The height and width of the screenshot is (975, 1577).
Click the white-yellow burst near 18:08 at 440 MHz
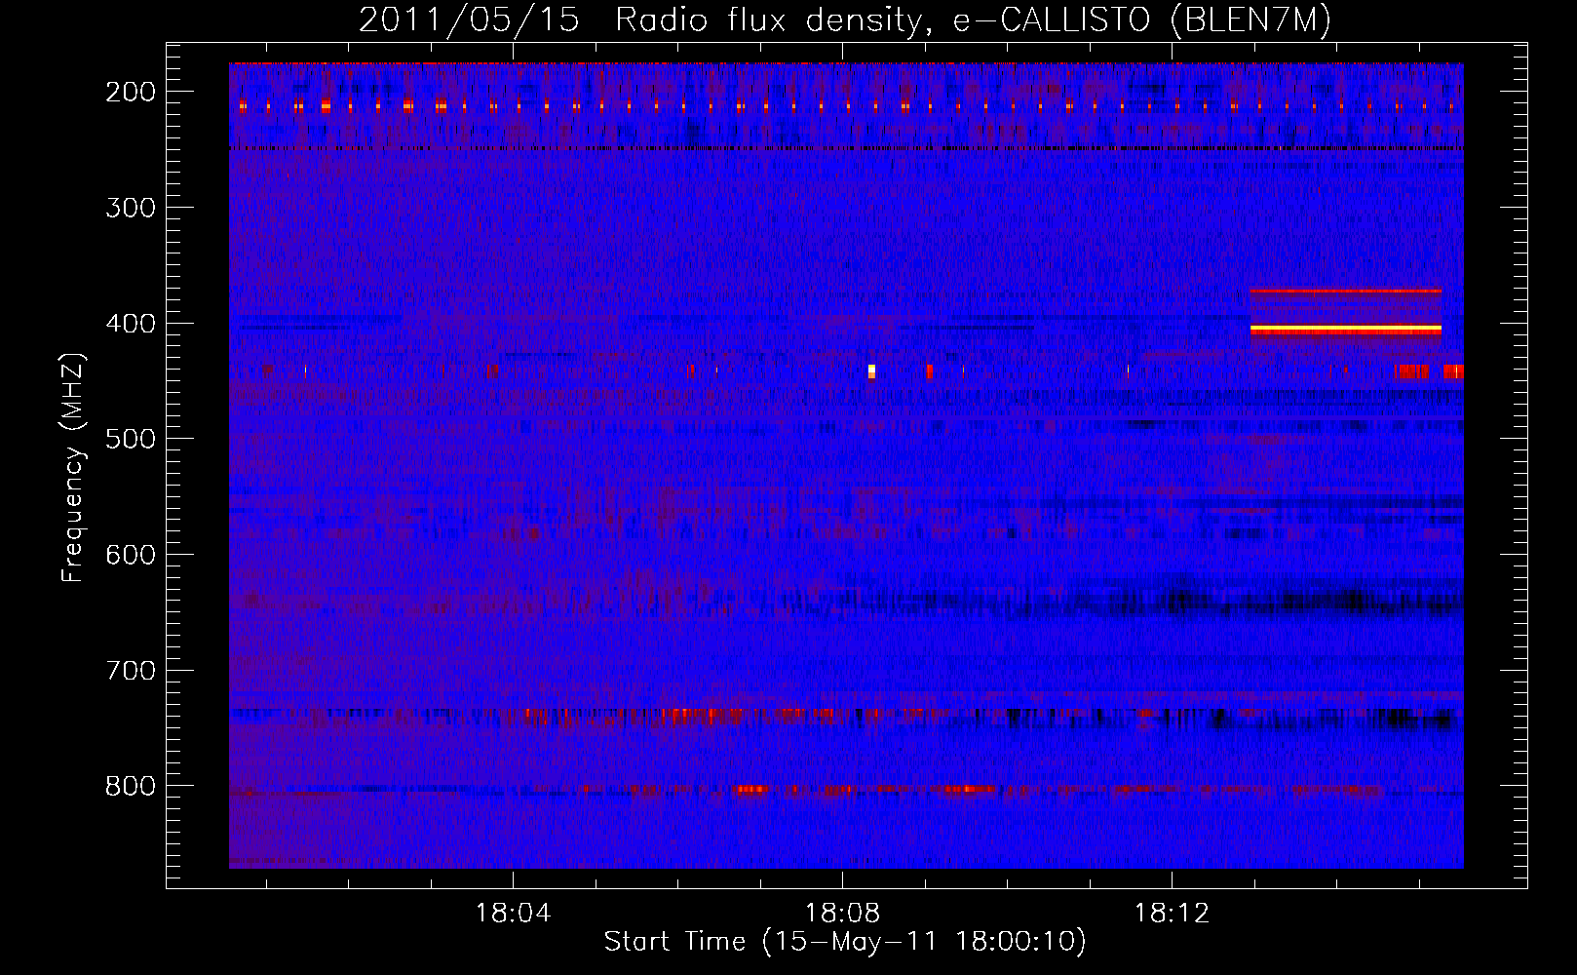point(871,370)
